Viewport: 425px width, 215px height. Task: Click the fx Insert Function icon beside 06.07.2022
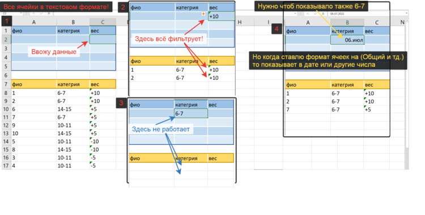pos(324,14)
